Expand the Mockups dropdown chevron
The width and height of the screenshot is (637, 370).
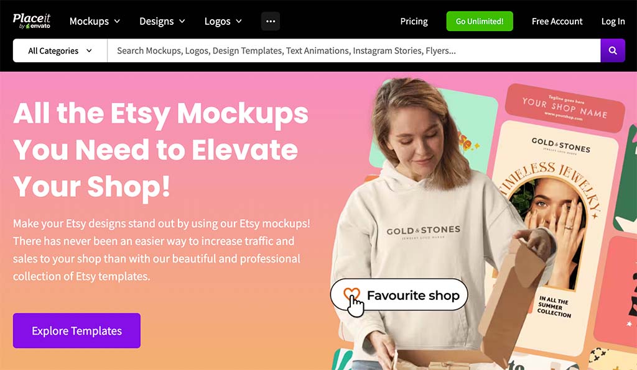(117, 21)
